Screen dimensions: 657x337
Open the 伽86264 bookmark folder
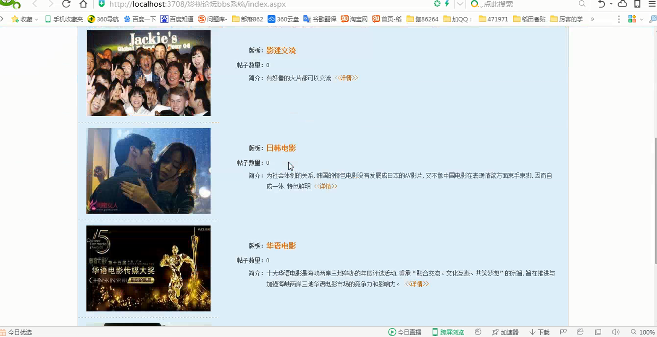click(422, 19)
